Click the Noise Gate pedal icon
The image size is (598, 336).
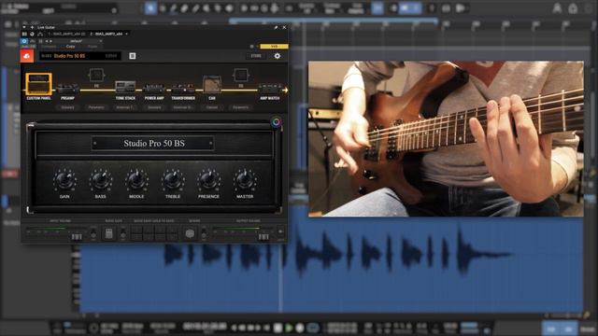pos(108,233)
